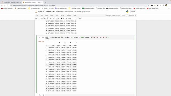Paste cells below icon

48,18
